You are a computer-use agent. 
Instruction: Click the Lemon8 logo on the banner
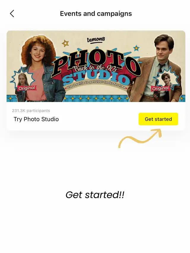click(96, 40)
